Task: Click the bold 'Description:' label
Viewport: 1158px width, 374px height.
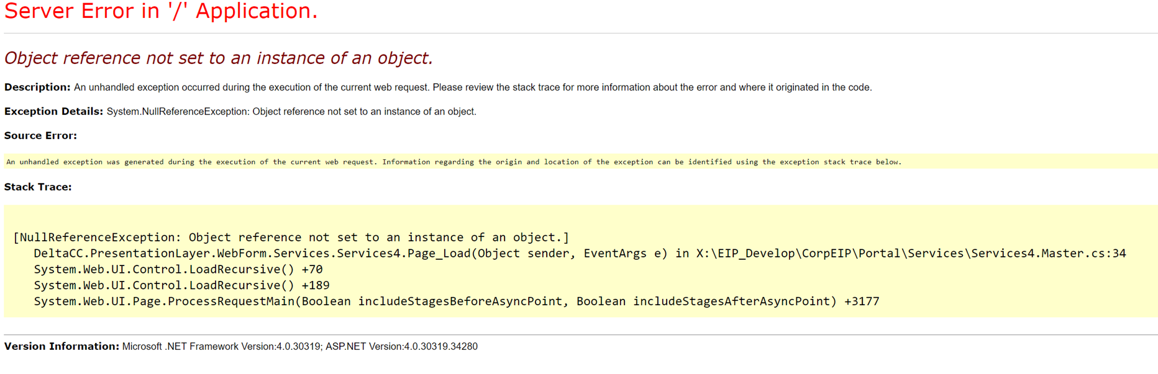Action: [37, 87]
